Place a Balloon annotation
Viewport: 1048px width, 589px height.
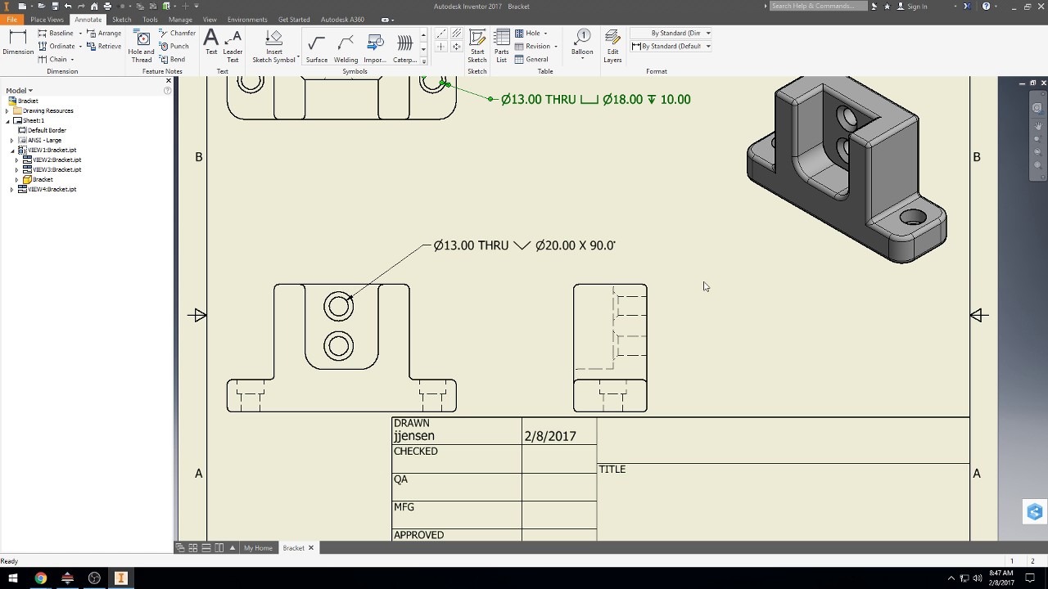582,45
